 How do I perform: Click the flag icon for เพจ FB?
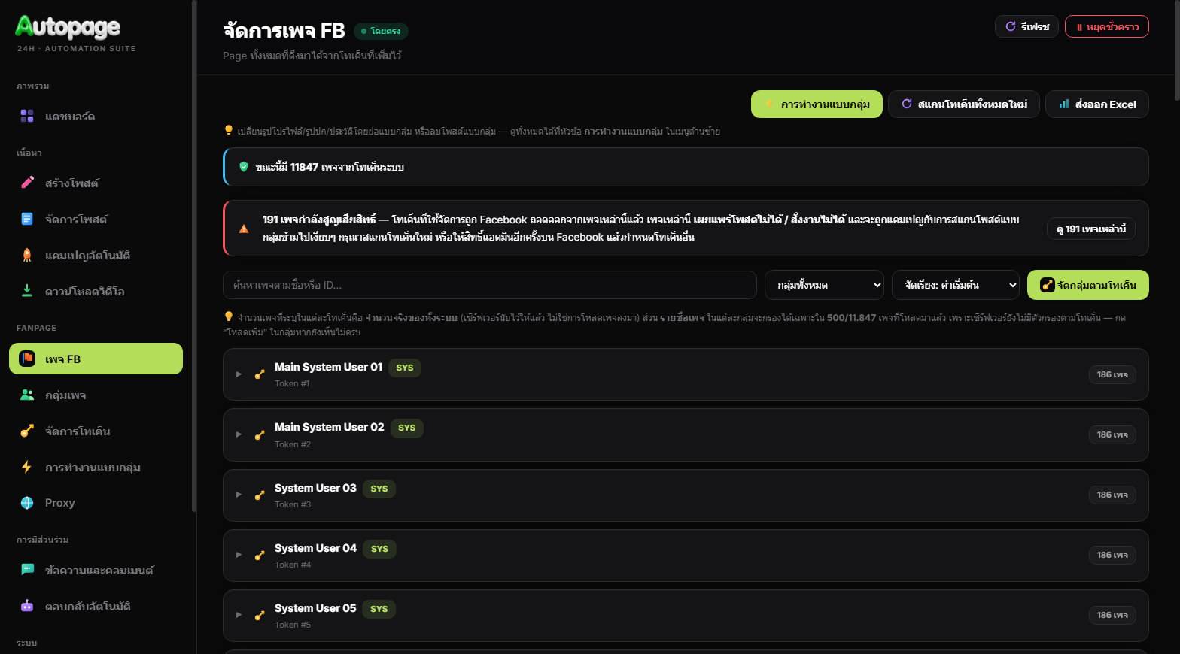[27, 359]
